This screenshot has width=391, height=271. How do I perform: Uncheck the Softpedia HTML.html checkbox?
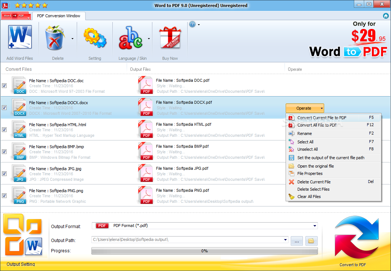coord(4,129)
